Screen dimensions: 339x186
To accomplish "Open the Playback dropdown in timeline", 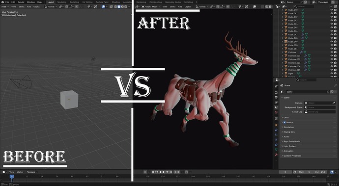I will [x=32, y=172].
